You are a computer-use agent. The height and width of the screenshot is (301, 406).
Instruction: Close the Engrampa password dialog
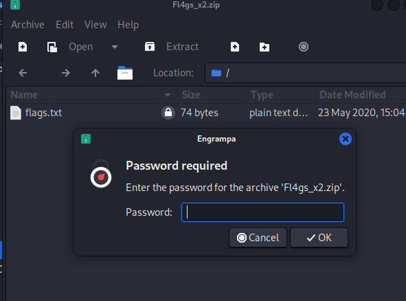pyautogui.click(x=346, y=139)
